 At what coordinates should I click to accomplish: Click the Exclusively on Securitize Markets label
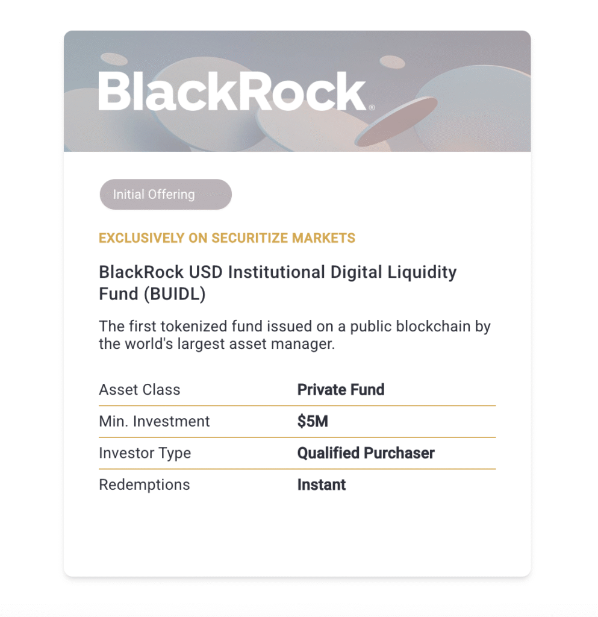coord(227,238)
